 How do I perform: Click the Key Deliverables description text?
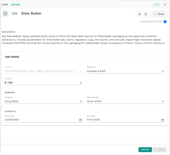83,40
